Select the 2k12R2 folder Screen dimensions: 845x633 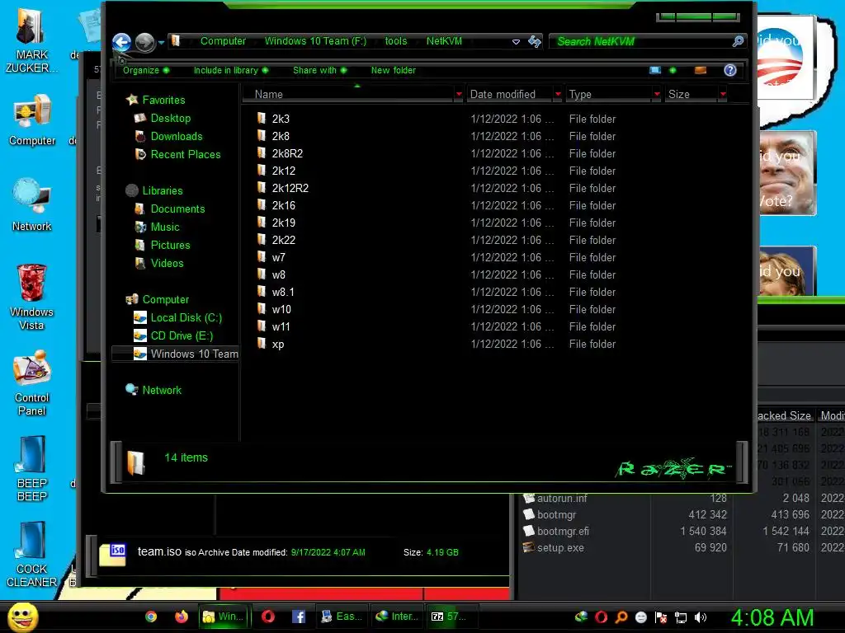290,189
